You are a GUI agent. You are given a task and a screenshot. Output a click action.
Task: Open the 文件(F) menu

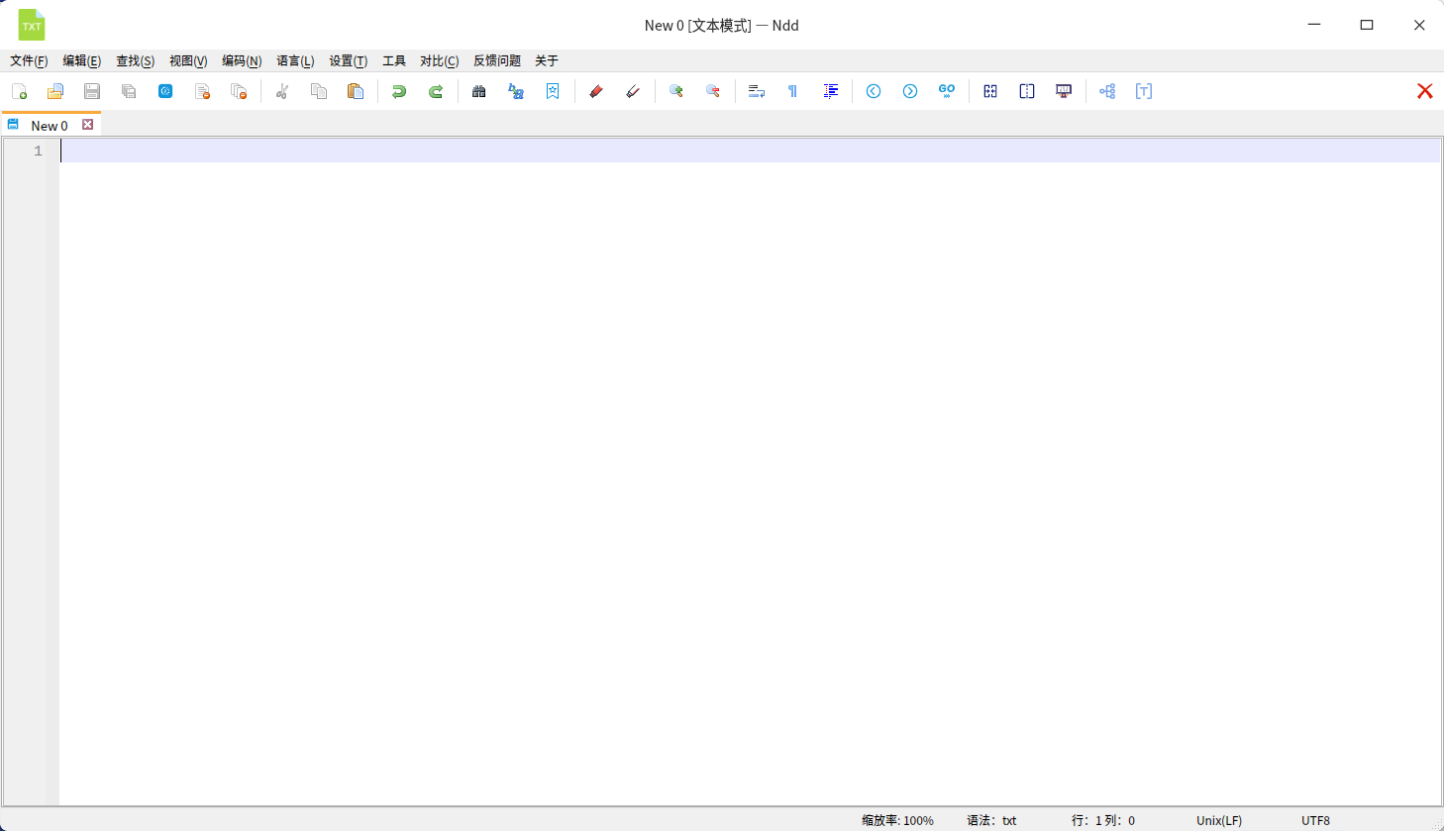29,60
